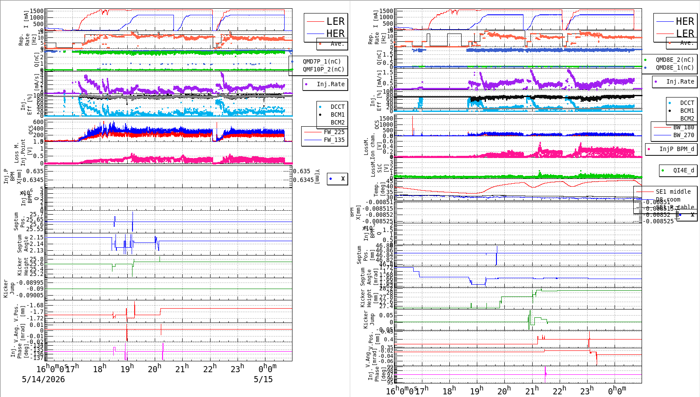The width and height of the screenshot is (700, 397).
Task: Click the 23h tick on right time axis
Action: [x=587, y=390]
